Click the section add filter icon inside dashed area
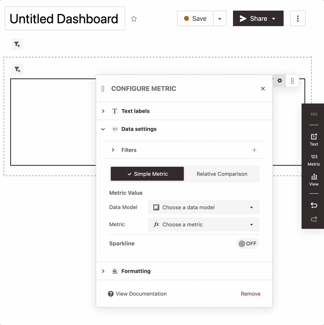 [18, 69]
